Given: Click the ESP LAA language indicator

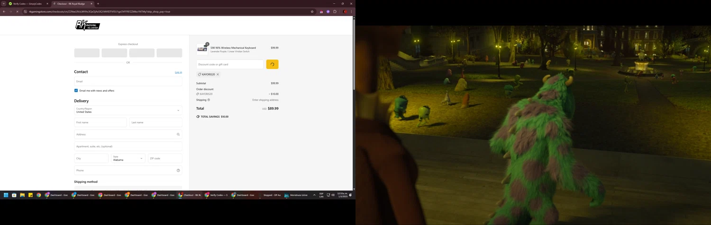Looking at the screenshot, I should click(x=321, y=195).
